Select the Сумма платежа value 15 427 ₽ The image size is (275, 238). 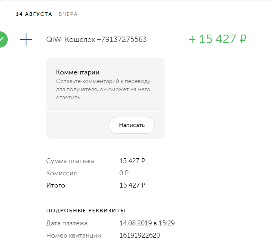click(x=132, y=161)
